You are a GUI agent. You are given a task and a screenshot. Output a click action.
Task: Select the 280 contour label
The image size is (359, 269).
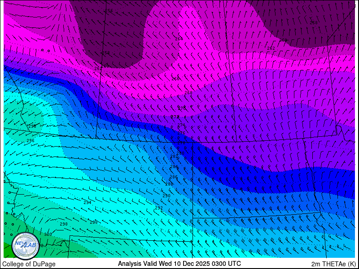click(x=180, y=153)
